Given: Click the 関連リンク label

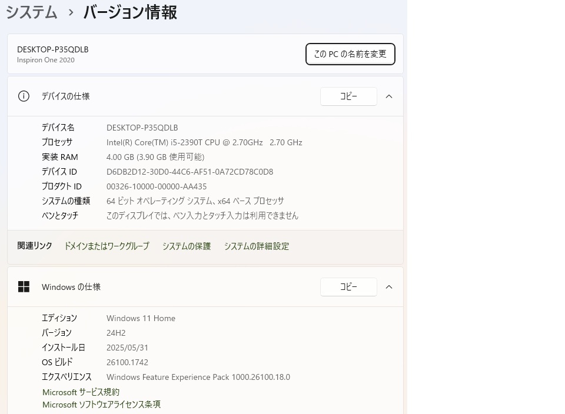Looking at the screenshot, I should (x=35, y=246).
